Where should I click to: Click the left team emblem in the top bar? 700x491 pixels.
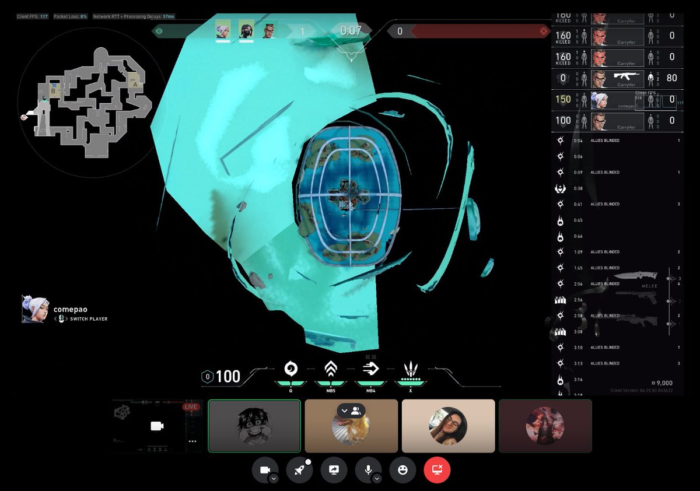coord(158,31)
